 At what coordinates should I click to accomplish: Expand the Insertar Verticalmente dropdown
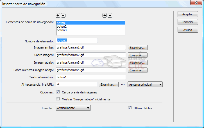pos(73,108)
